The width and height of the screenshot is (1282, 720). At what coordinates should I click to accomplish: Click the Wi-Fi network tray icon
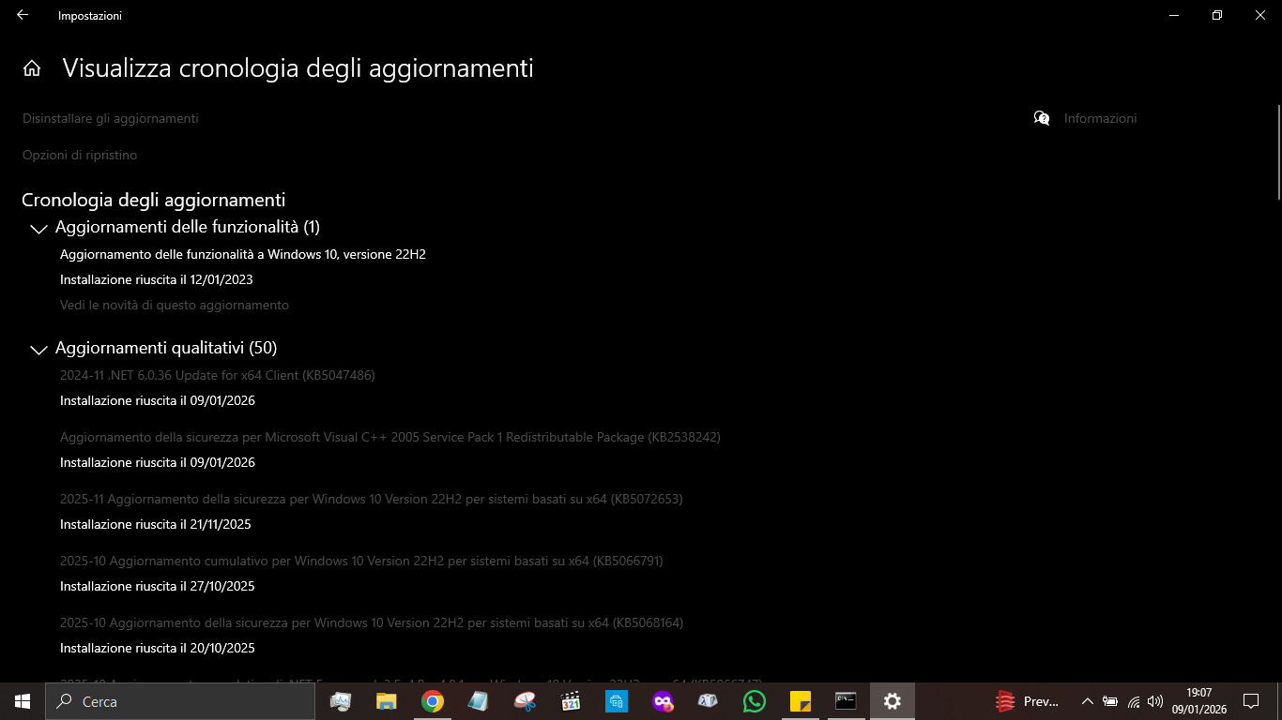[x=1134, y=701]
